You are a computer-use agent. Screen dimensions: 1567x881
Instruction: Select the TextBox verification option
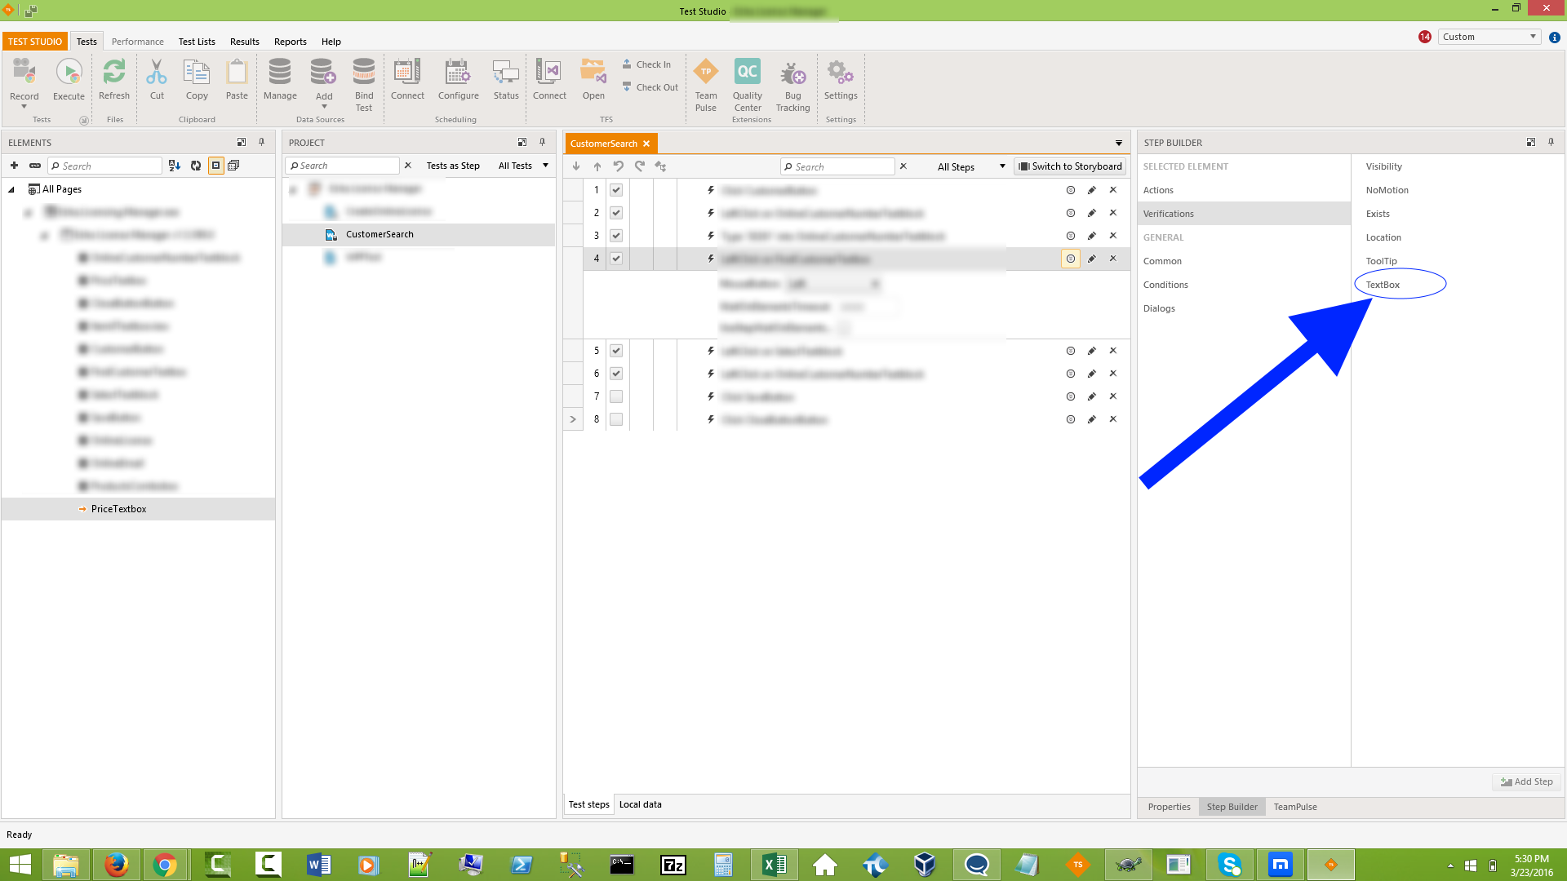pyautogui.click(x=1383, y=285)
